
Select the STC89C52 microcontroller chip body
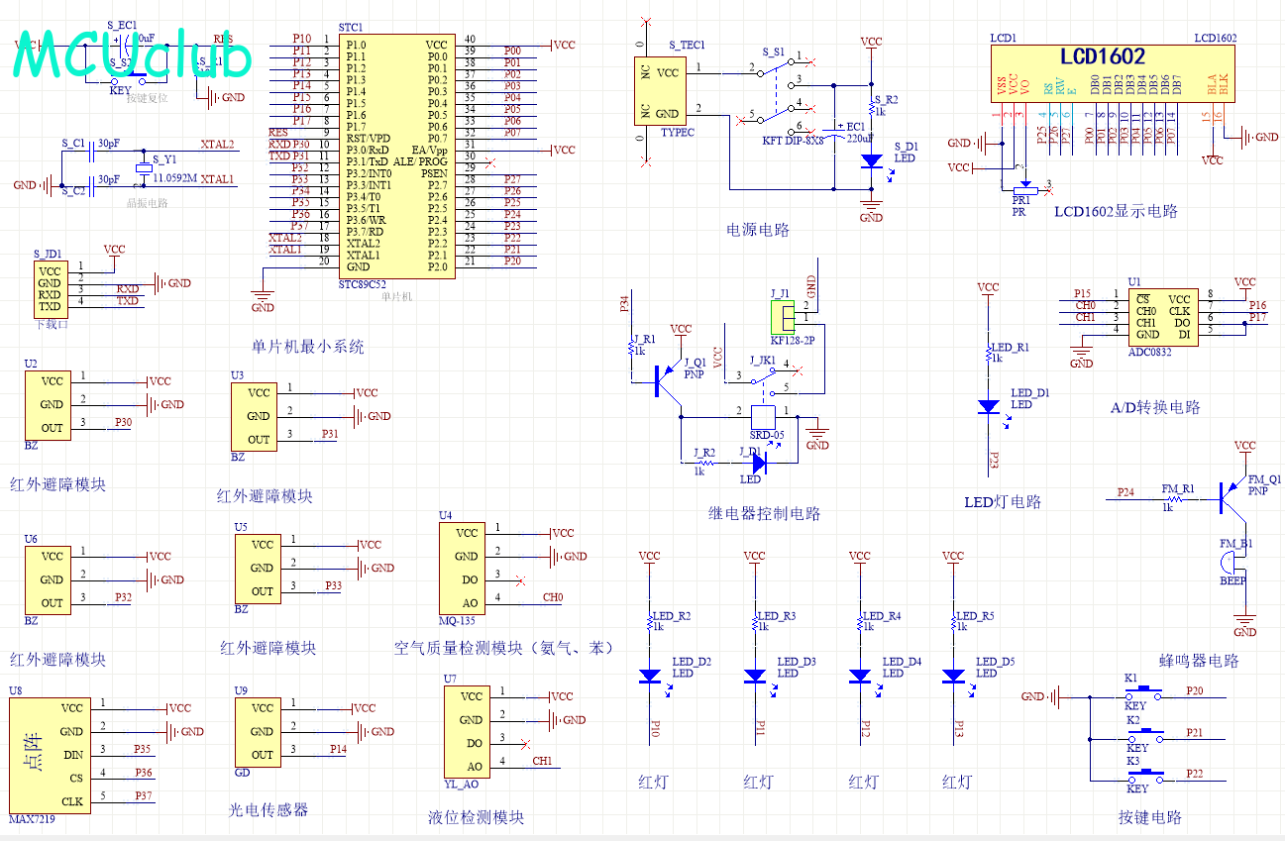[396, 156]
